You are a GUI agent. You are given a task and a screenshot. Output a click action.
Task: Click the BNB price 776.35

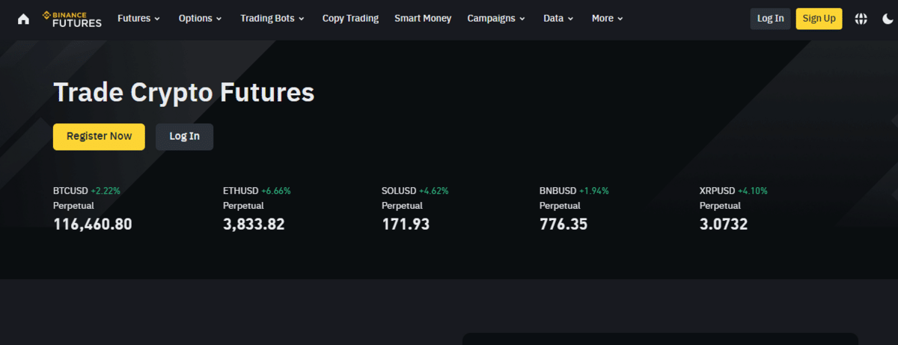[x=563, y=224]
